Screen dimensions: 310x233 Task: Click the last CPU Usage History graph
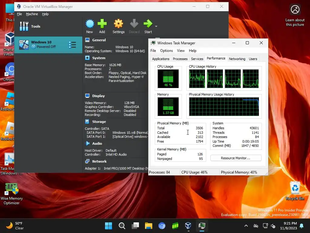(250, 79)
